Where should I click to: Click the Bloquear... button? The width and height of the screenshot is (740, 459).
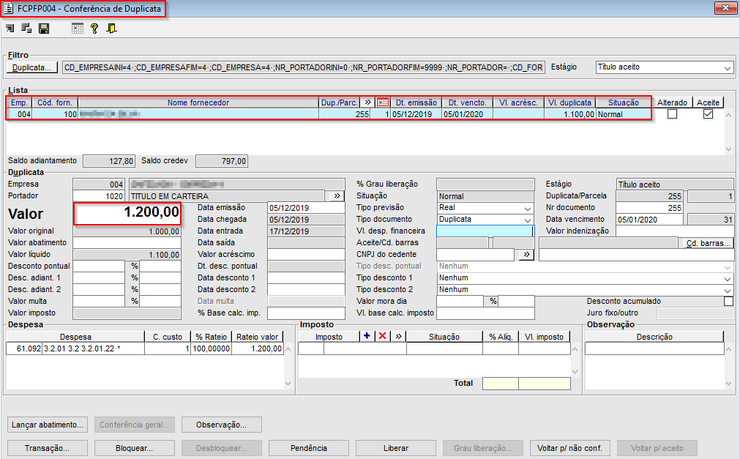(x=135, y=448)
